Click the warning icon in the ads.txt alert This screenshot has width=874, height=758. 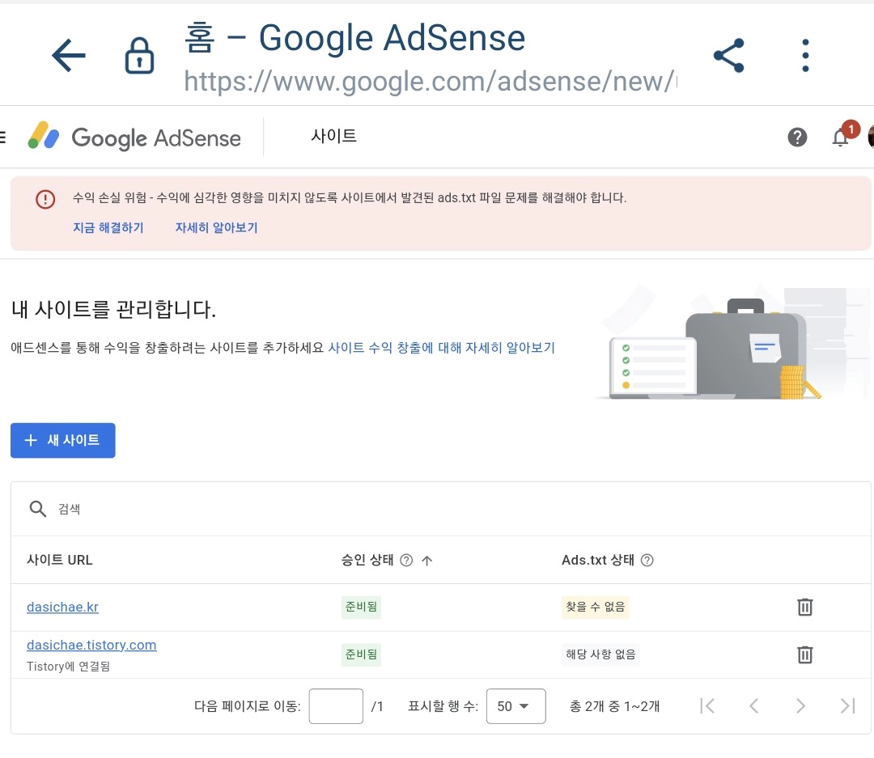[45, 199]
